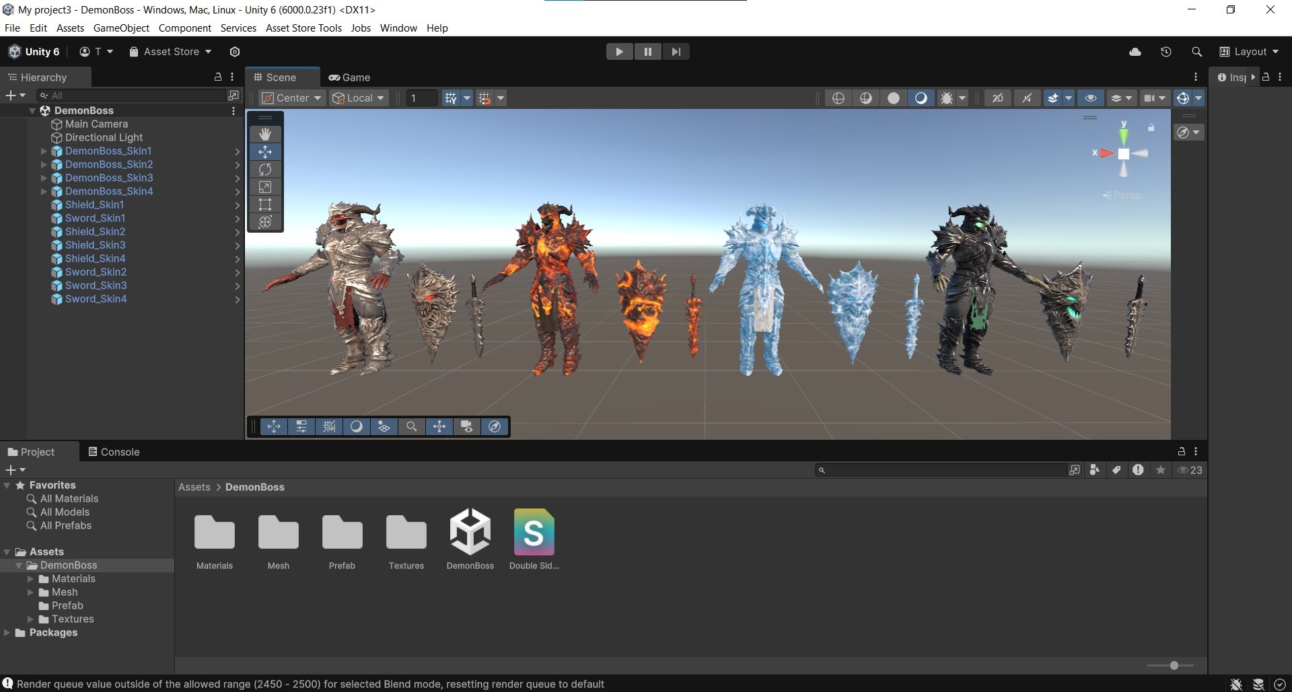The image size is (1292, 692).
Task: Switch to the Game tab
Action: click(x=349, y=77)
